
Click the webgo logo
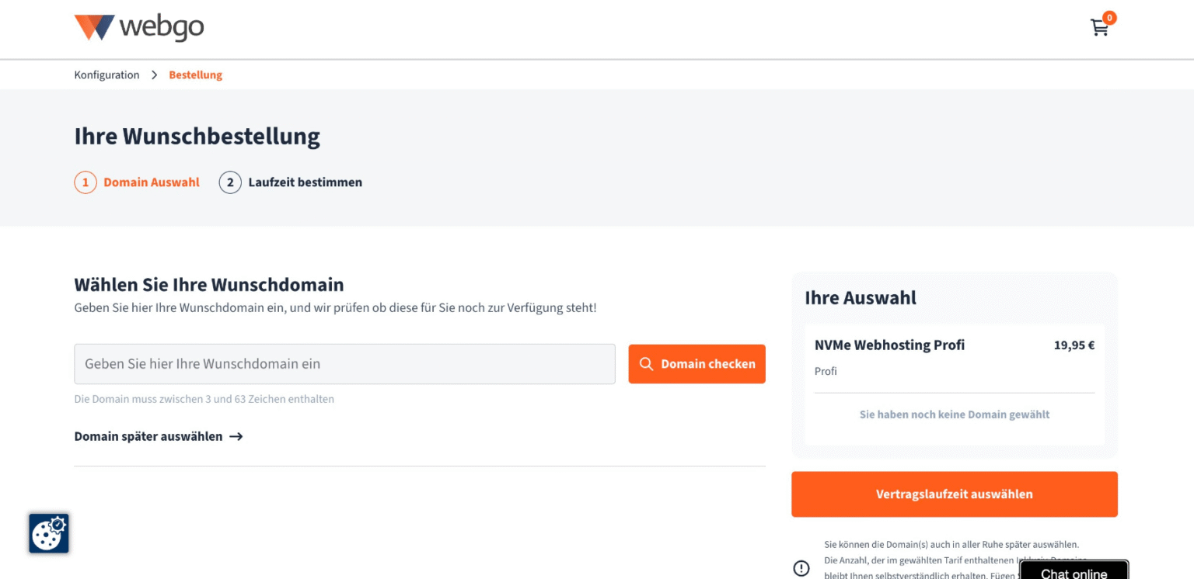[x=138, y=26]
